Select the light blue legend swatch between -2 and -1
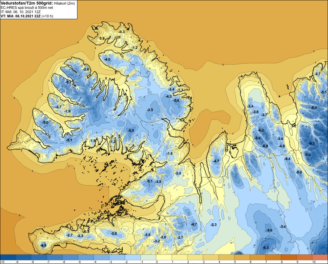The width and height of the screenshot is (328, 264). pos(133,257)
